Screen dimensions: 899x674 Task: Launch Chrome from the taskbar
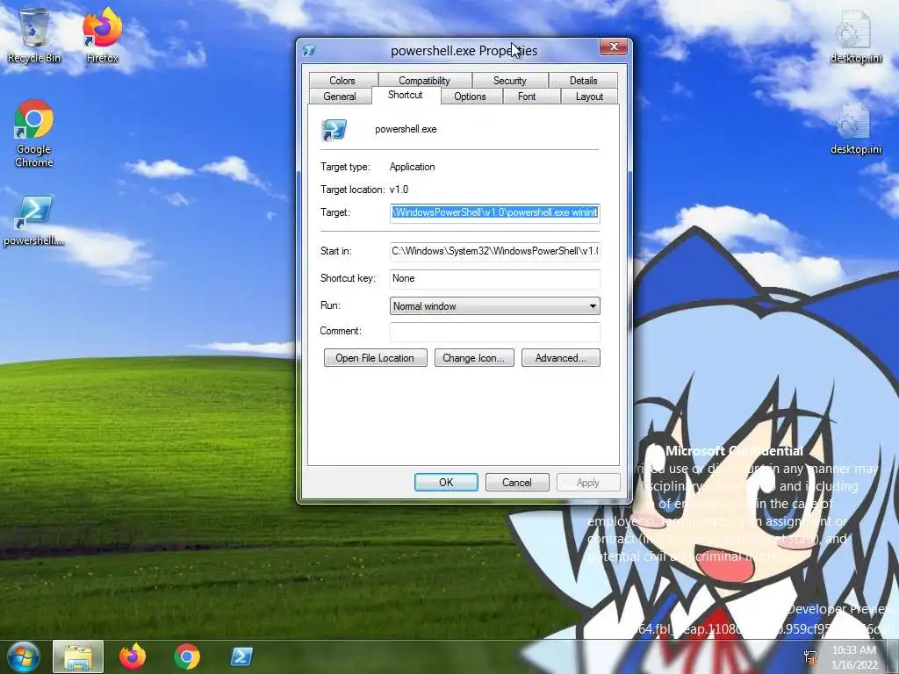click(x=187, y=656)
